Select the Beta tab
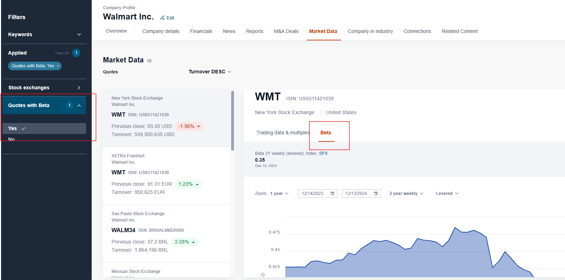Image resolution: width=565 pixels, height=280 pixels. click(x=326, y=133)
